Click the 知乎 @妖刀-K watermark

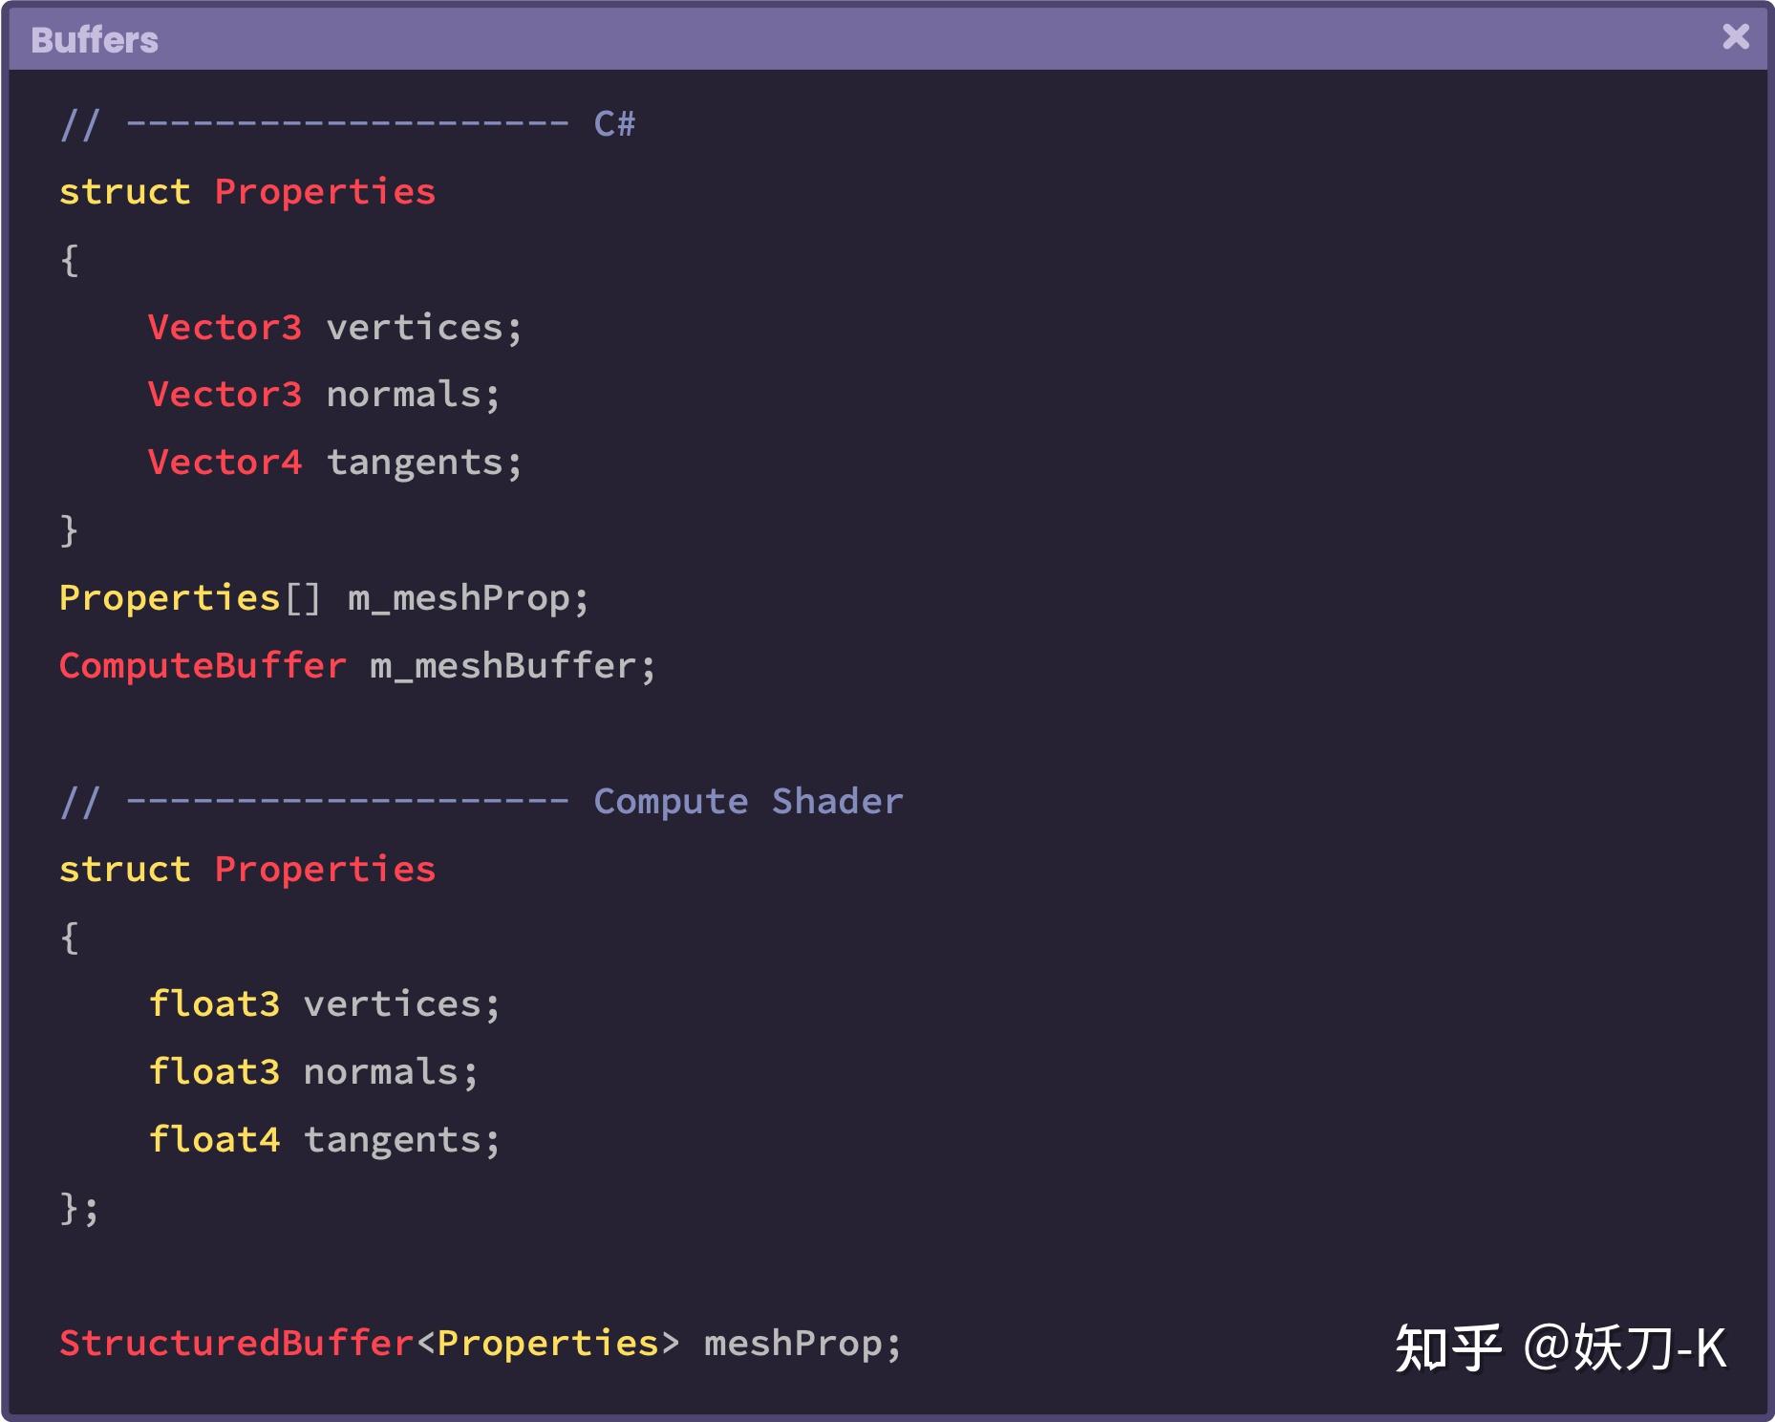point(1560,1348)
